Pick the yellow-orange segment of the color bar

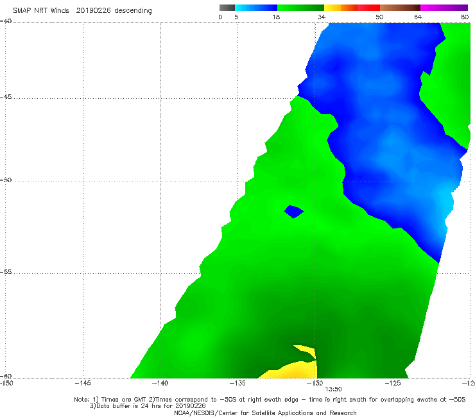(341, 8)
